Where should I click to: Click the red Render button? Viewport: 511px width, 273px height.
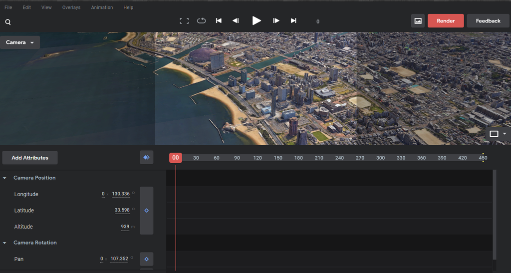click(446, 21)
